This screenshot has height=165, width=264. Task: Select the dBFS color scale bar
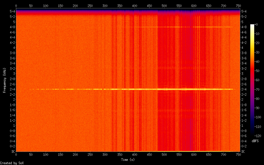coord(252,80)
